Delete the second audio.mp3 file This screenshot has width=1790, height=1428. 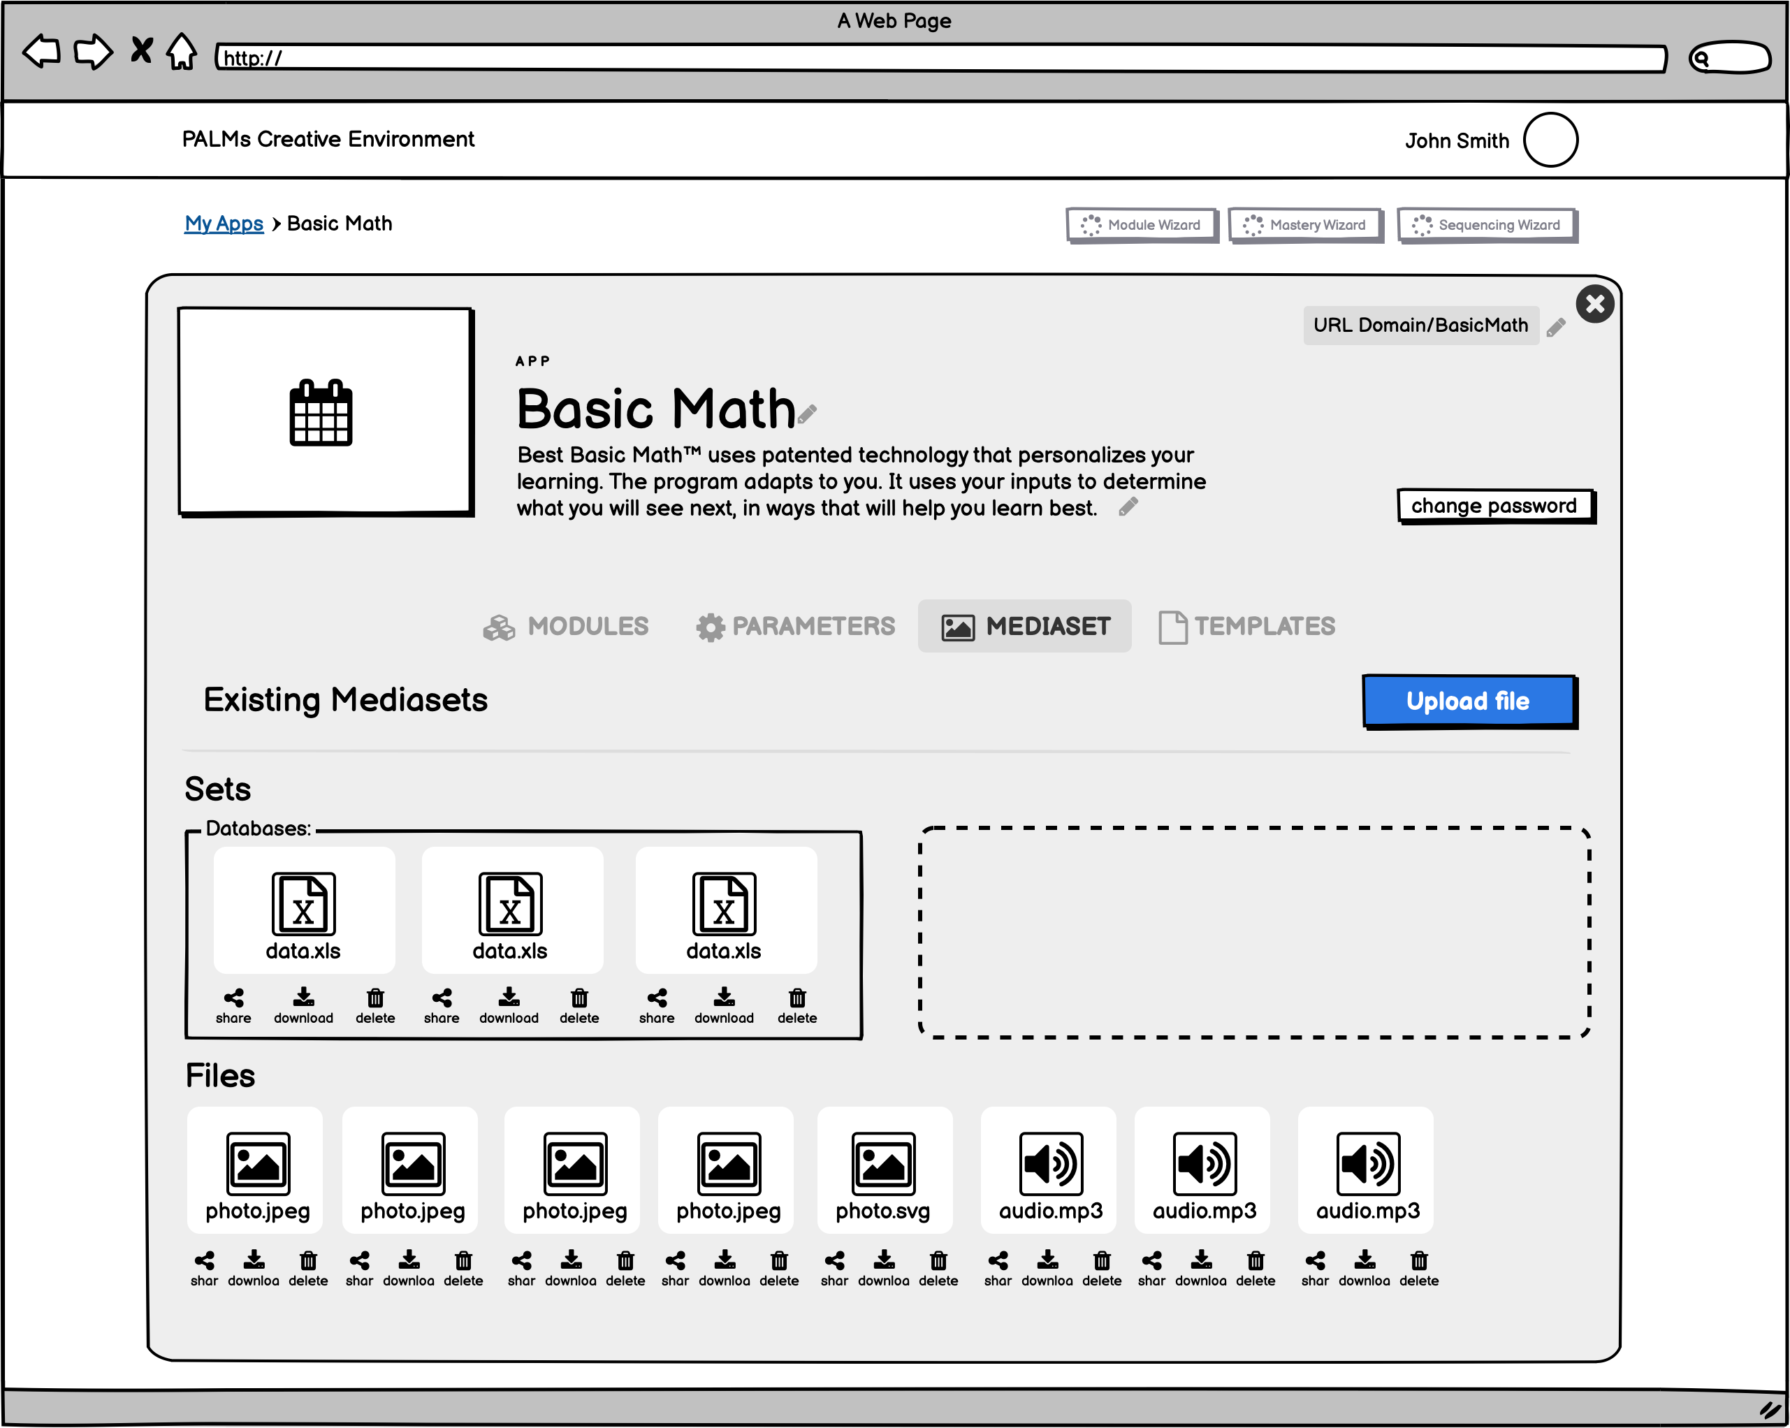pos(1256,1269)
